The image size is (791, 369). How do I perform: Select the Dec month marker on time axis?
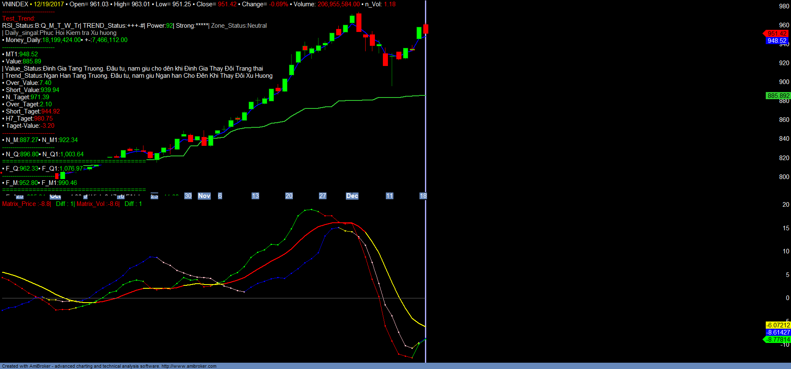click(x=352, y=196)
